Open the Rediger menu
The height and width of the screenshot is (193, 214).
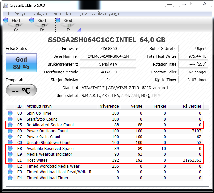(20, 13)
